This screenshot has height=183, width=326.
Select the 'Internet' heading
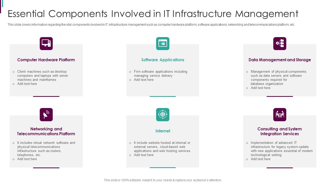click(163, 131)
